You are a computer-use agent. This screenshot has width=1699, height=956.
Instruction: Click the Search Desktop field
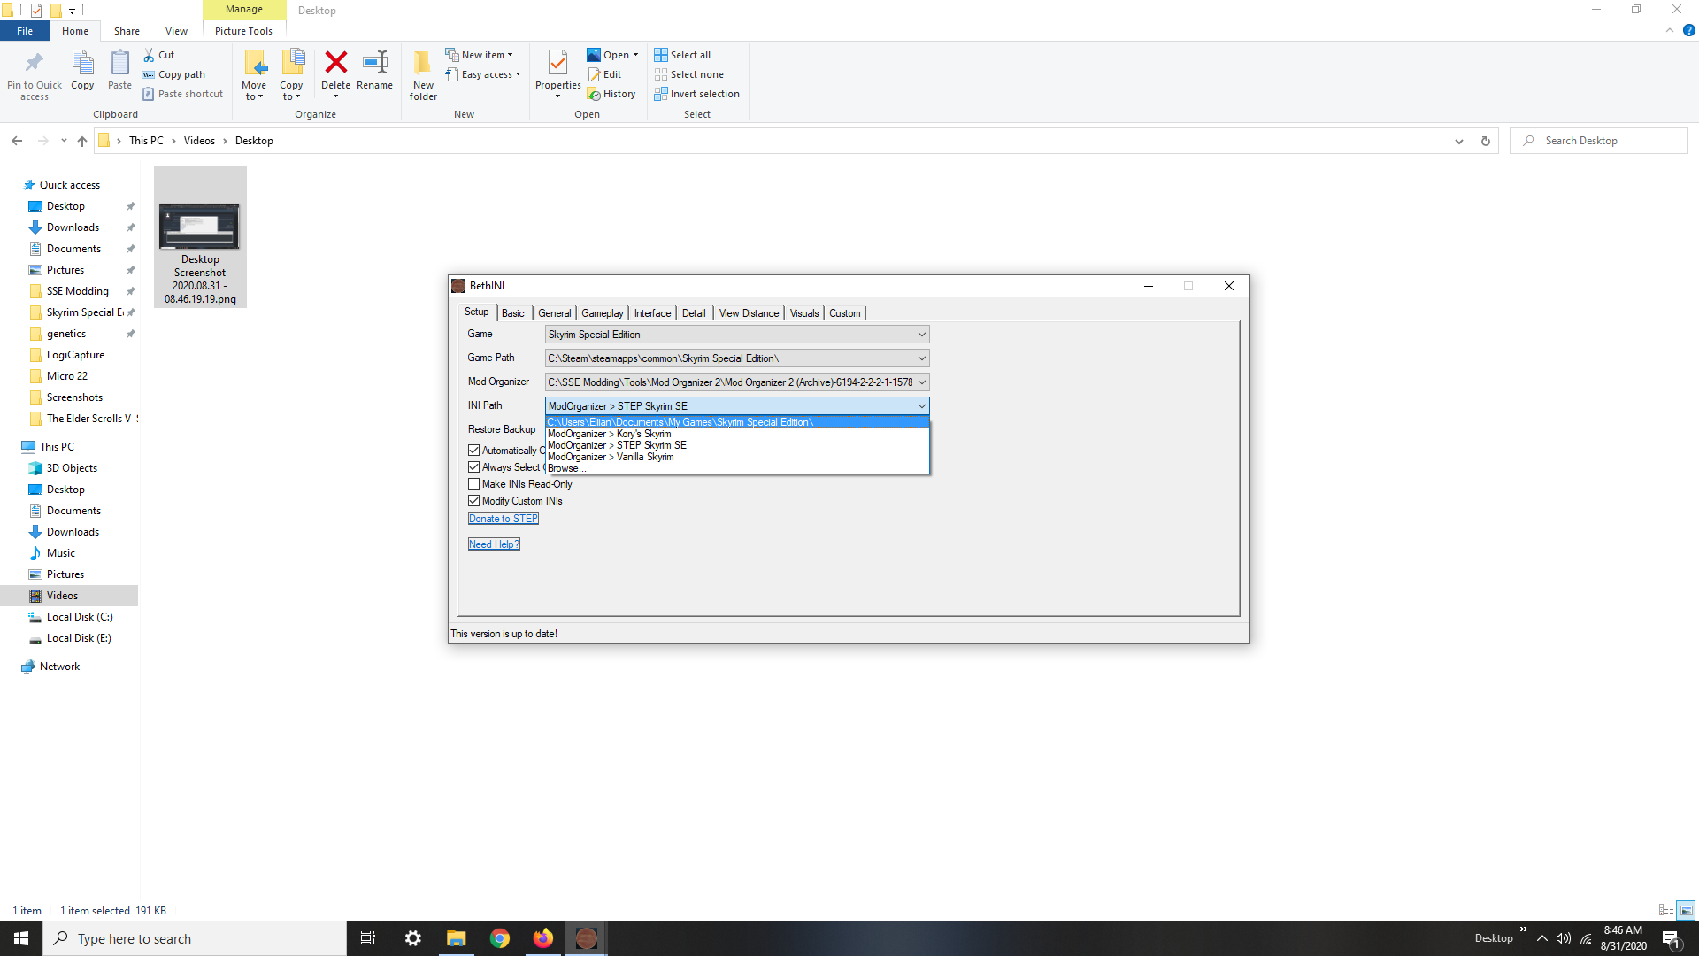tap(1599, 141)
